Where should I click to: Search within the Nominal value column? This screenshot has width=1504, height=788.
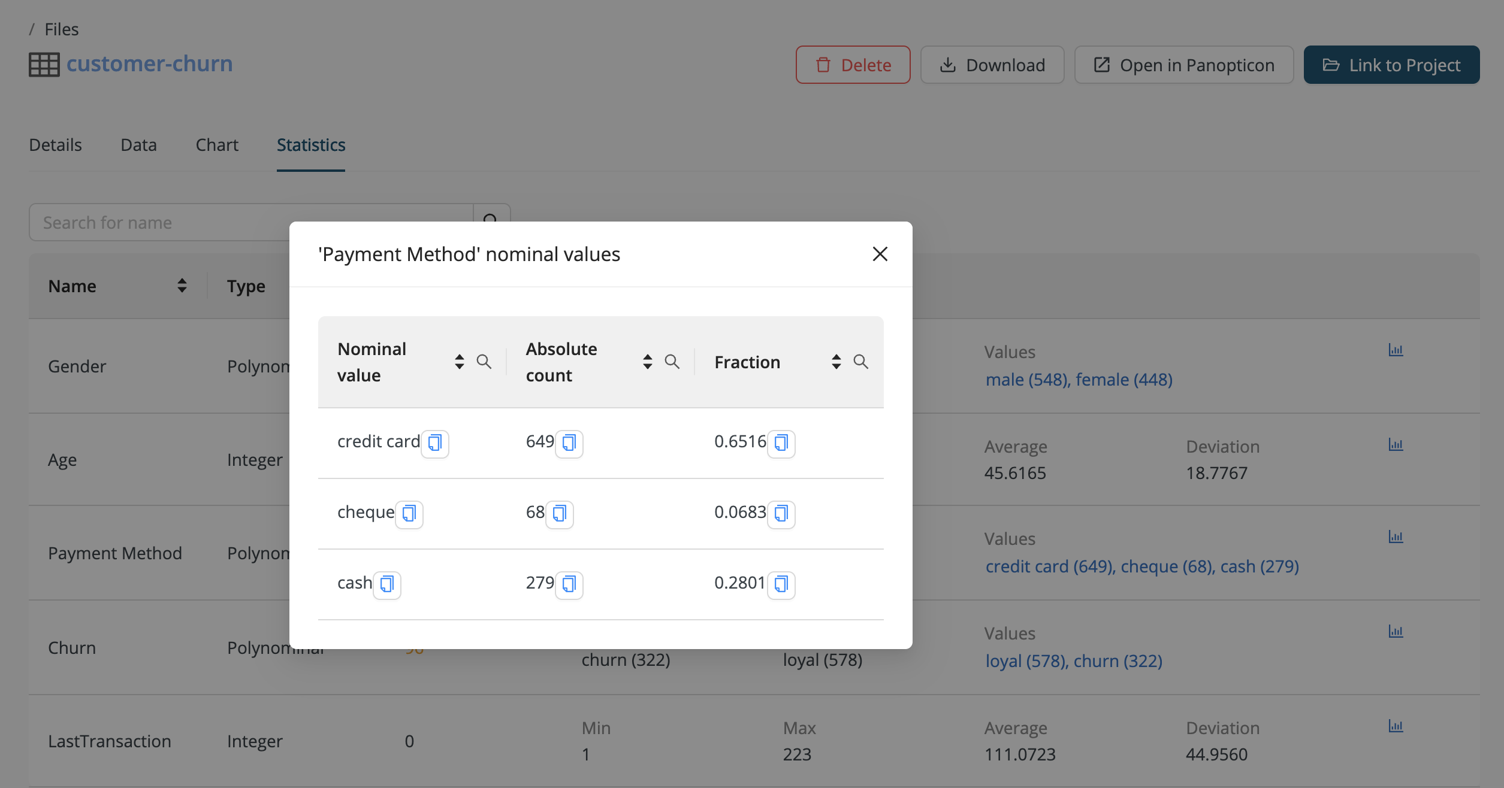coord(484,362)
